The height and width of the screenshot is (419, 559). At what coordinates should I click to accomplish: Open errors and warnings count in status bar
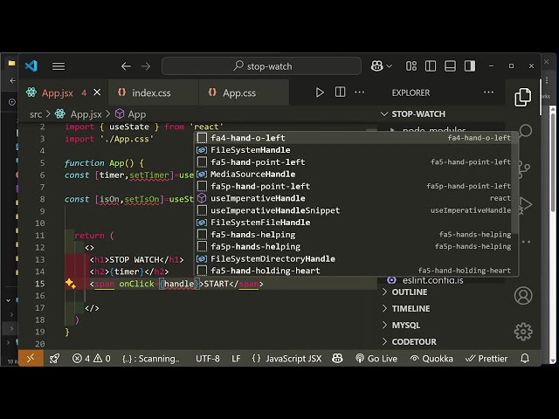[x=91, y=359]
